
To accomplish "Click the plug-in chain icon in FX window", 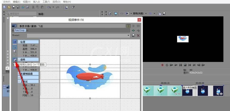I will [x=133, y=30].
